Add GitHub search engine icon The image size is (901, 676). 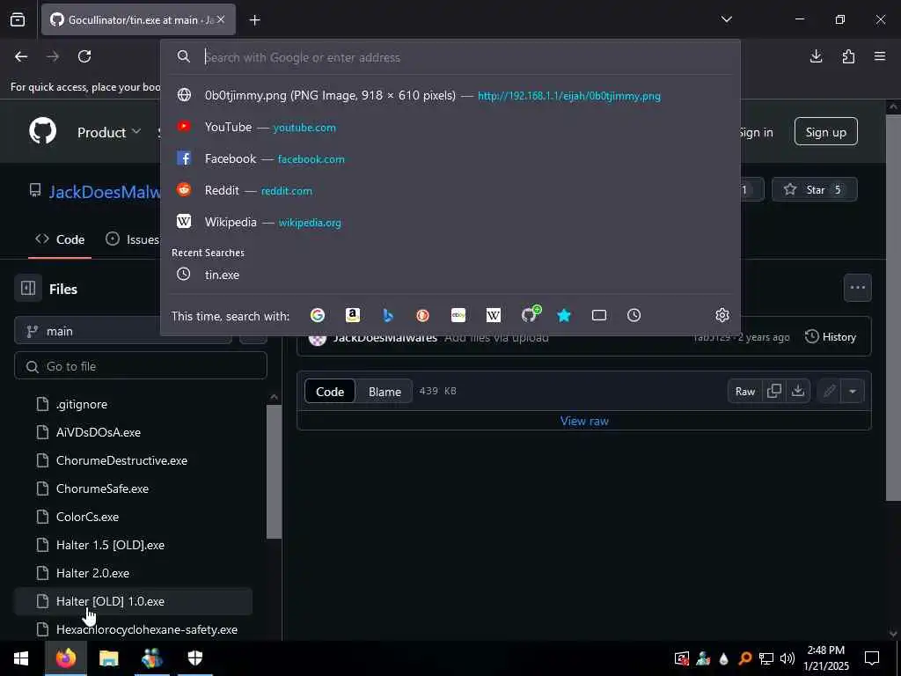tap(530, 314)
